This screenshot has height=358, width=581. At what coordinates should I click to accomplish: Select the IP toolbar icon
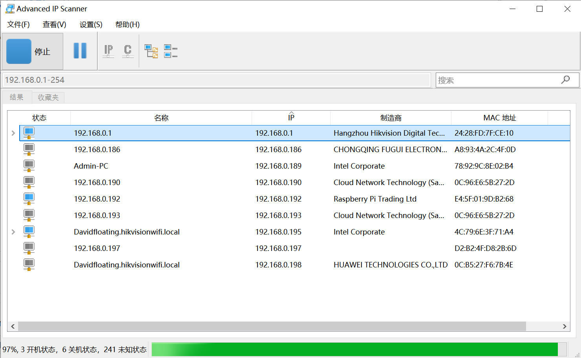[108, 51]
